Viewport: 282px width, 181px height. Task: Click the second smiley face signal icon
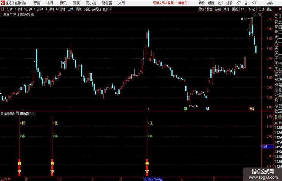click(52, 163)
